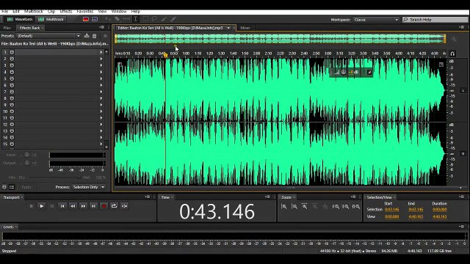Zoom out amplitude in Zoom panel
The height and width of the screenshot is (264, 470).
pos(294,207)
